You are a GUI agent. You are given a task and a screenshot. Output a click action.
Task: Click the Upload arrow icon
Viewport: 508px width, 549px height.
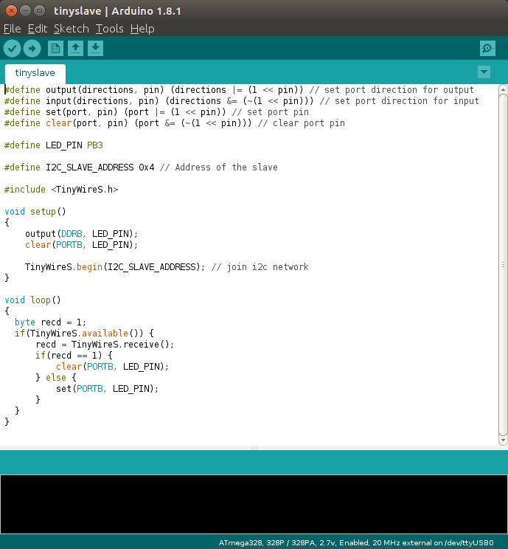point(32,48)
